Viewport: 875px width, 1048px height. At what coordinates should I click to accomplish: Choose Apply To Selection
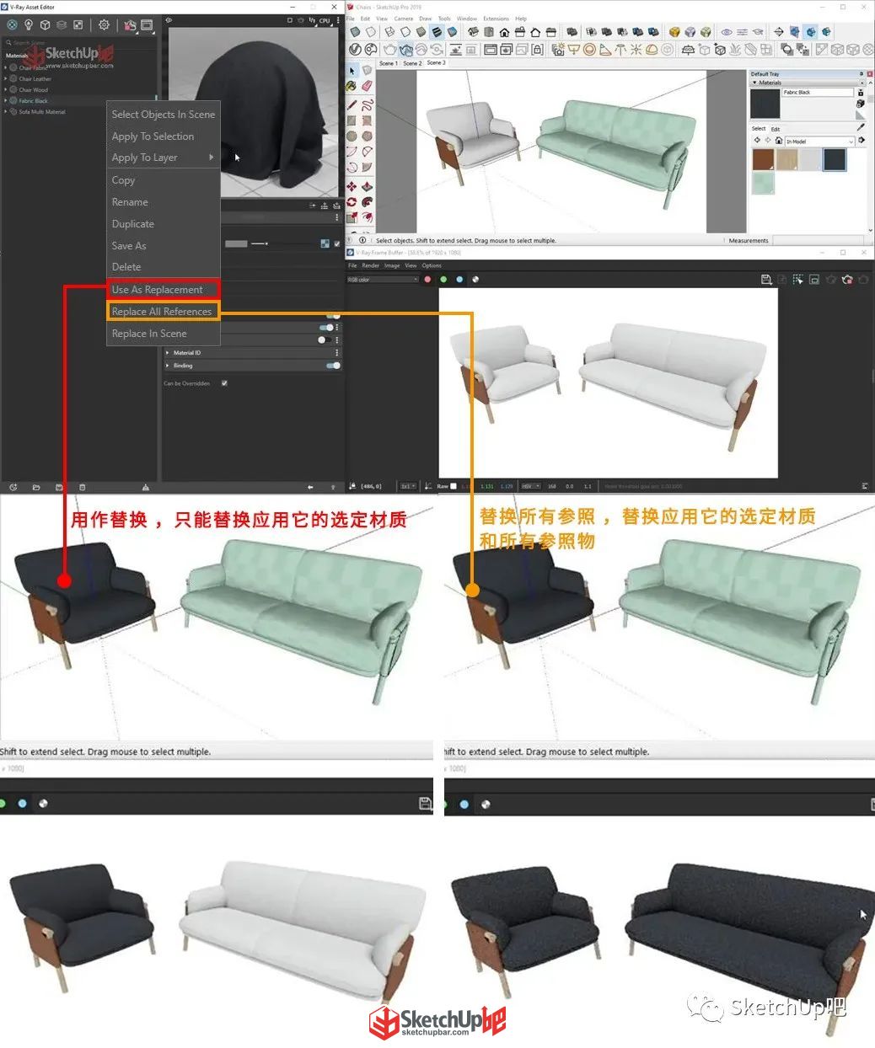tap(163, 136)
